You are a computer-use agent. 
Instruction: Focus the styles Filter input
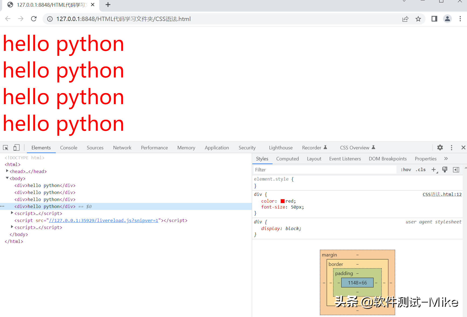point(325,170)
